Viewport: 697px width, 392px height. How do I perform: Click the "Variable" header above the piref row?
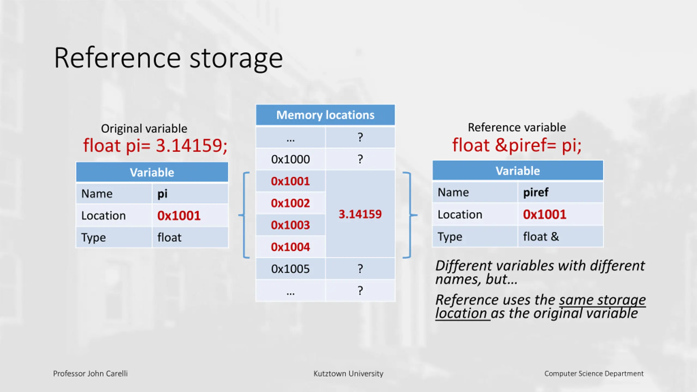pyautogui.click(x=518, y=171)
